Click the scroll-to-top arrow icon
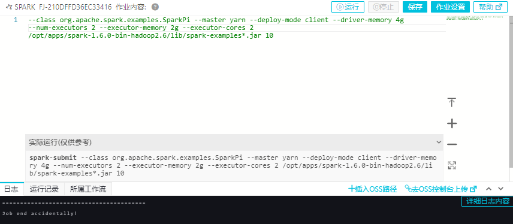Viewport: 513px width, 224px height. click(x=452, y=102)
